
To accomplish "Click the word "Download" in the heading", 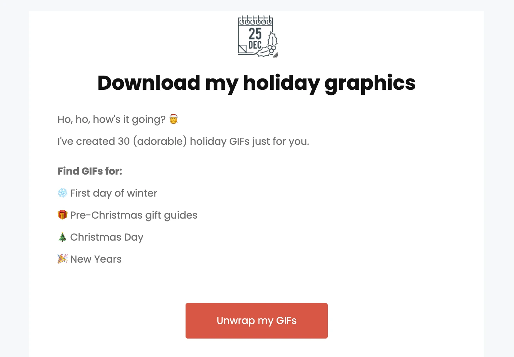I will click(149, 83).
